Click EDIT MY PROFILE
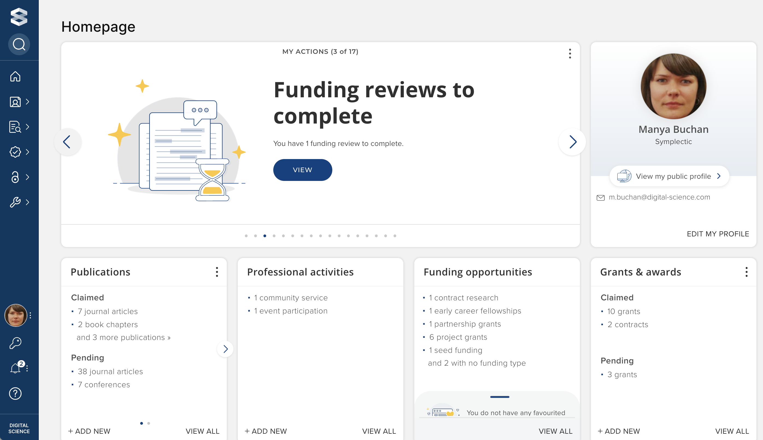Image resolution: width=763 pixels, height=440 pixels. (x=718, y=234)
